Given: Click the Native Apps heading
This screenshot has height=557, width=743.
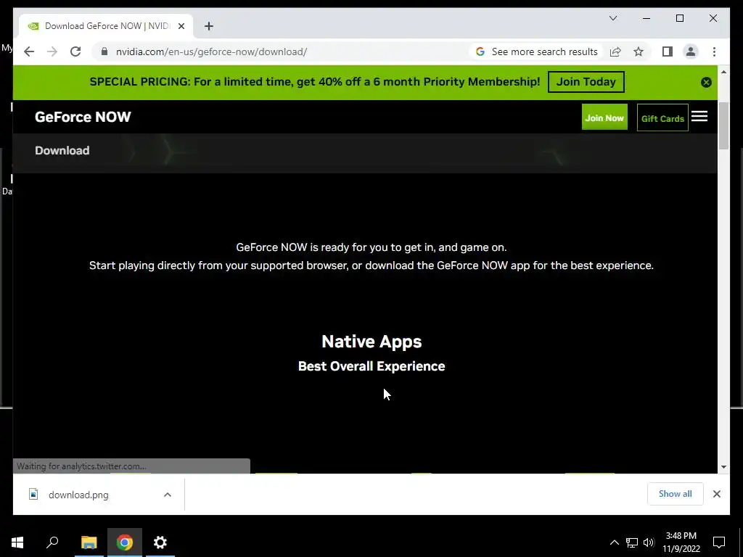Looking at the screenshot, I should tap(371, 342).
